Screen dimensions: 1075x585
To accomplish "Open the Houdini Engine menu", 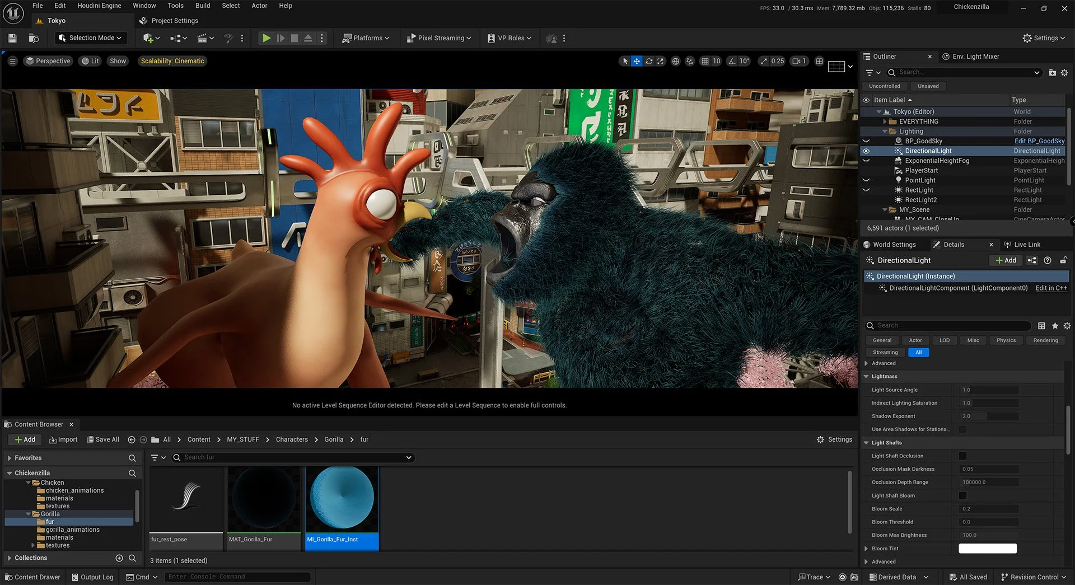I will coord(99,6).
